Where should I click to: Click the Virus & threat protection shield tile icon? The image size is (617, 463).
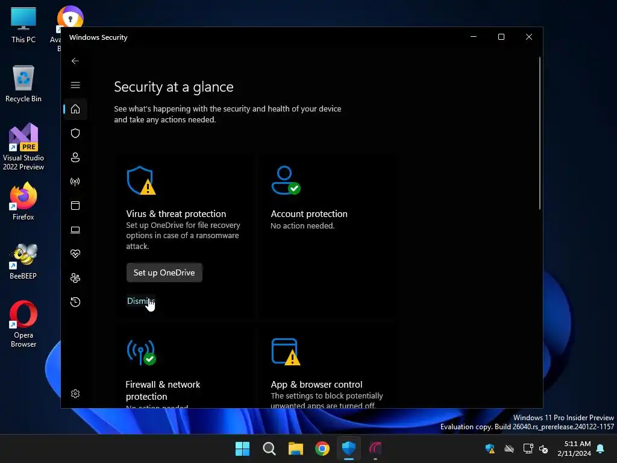coord(141,181)
